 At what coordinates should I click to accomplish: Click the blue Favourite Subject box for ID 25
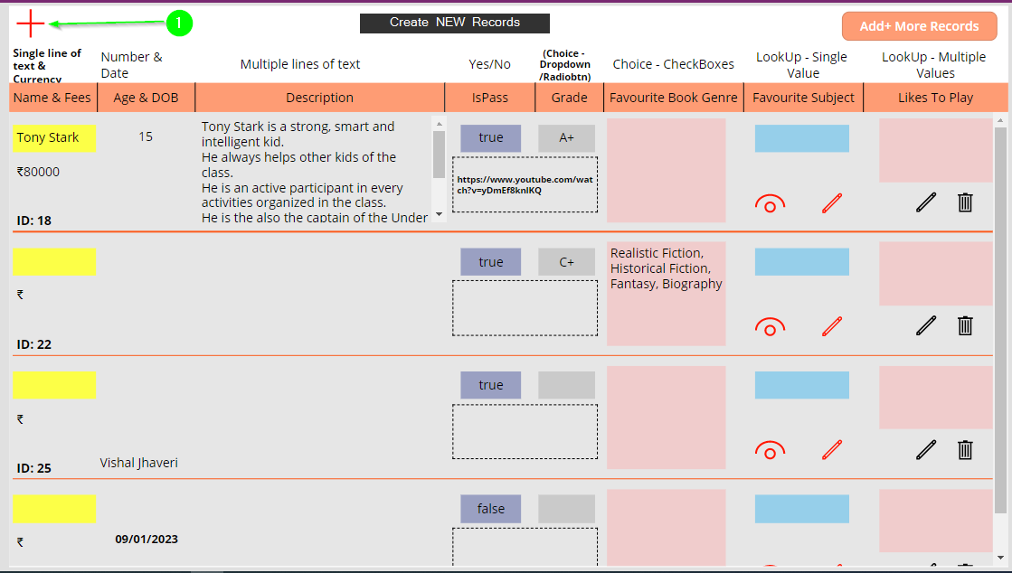click(801, 385)
